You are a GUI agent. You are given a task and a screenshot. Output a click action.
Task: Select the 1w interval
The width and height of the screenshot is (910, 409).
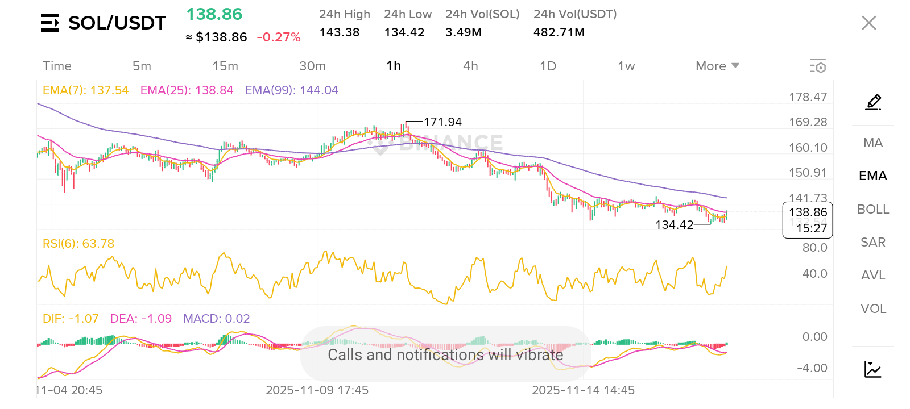(x=626, y=66)
